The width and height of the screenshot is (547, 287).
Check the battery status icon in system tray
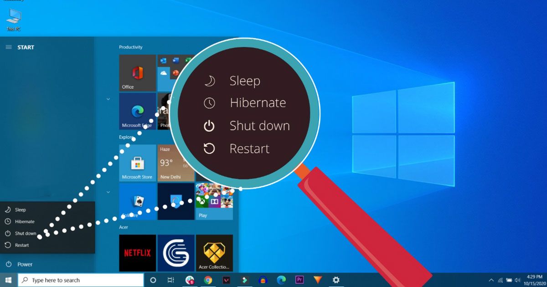tap(509, 280)
